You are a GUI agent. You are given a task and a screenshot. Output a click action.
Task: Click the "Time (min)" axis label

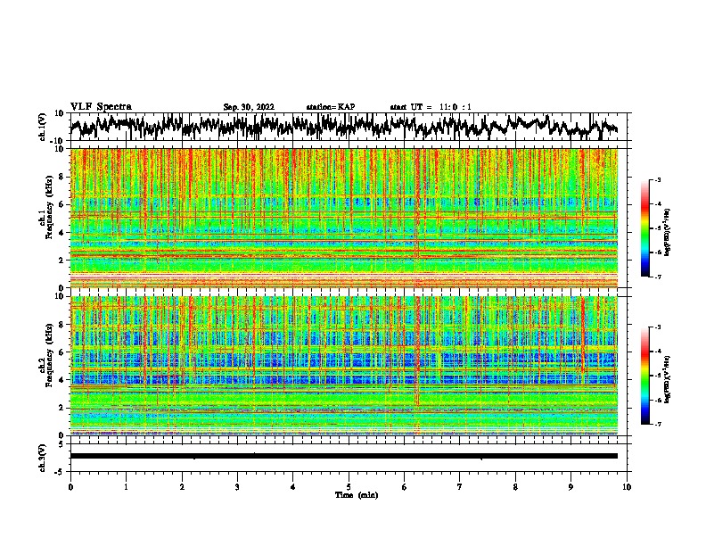point(357,495)
